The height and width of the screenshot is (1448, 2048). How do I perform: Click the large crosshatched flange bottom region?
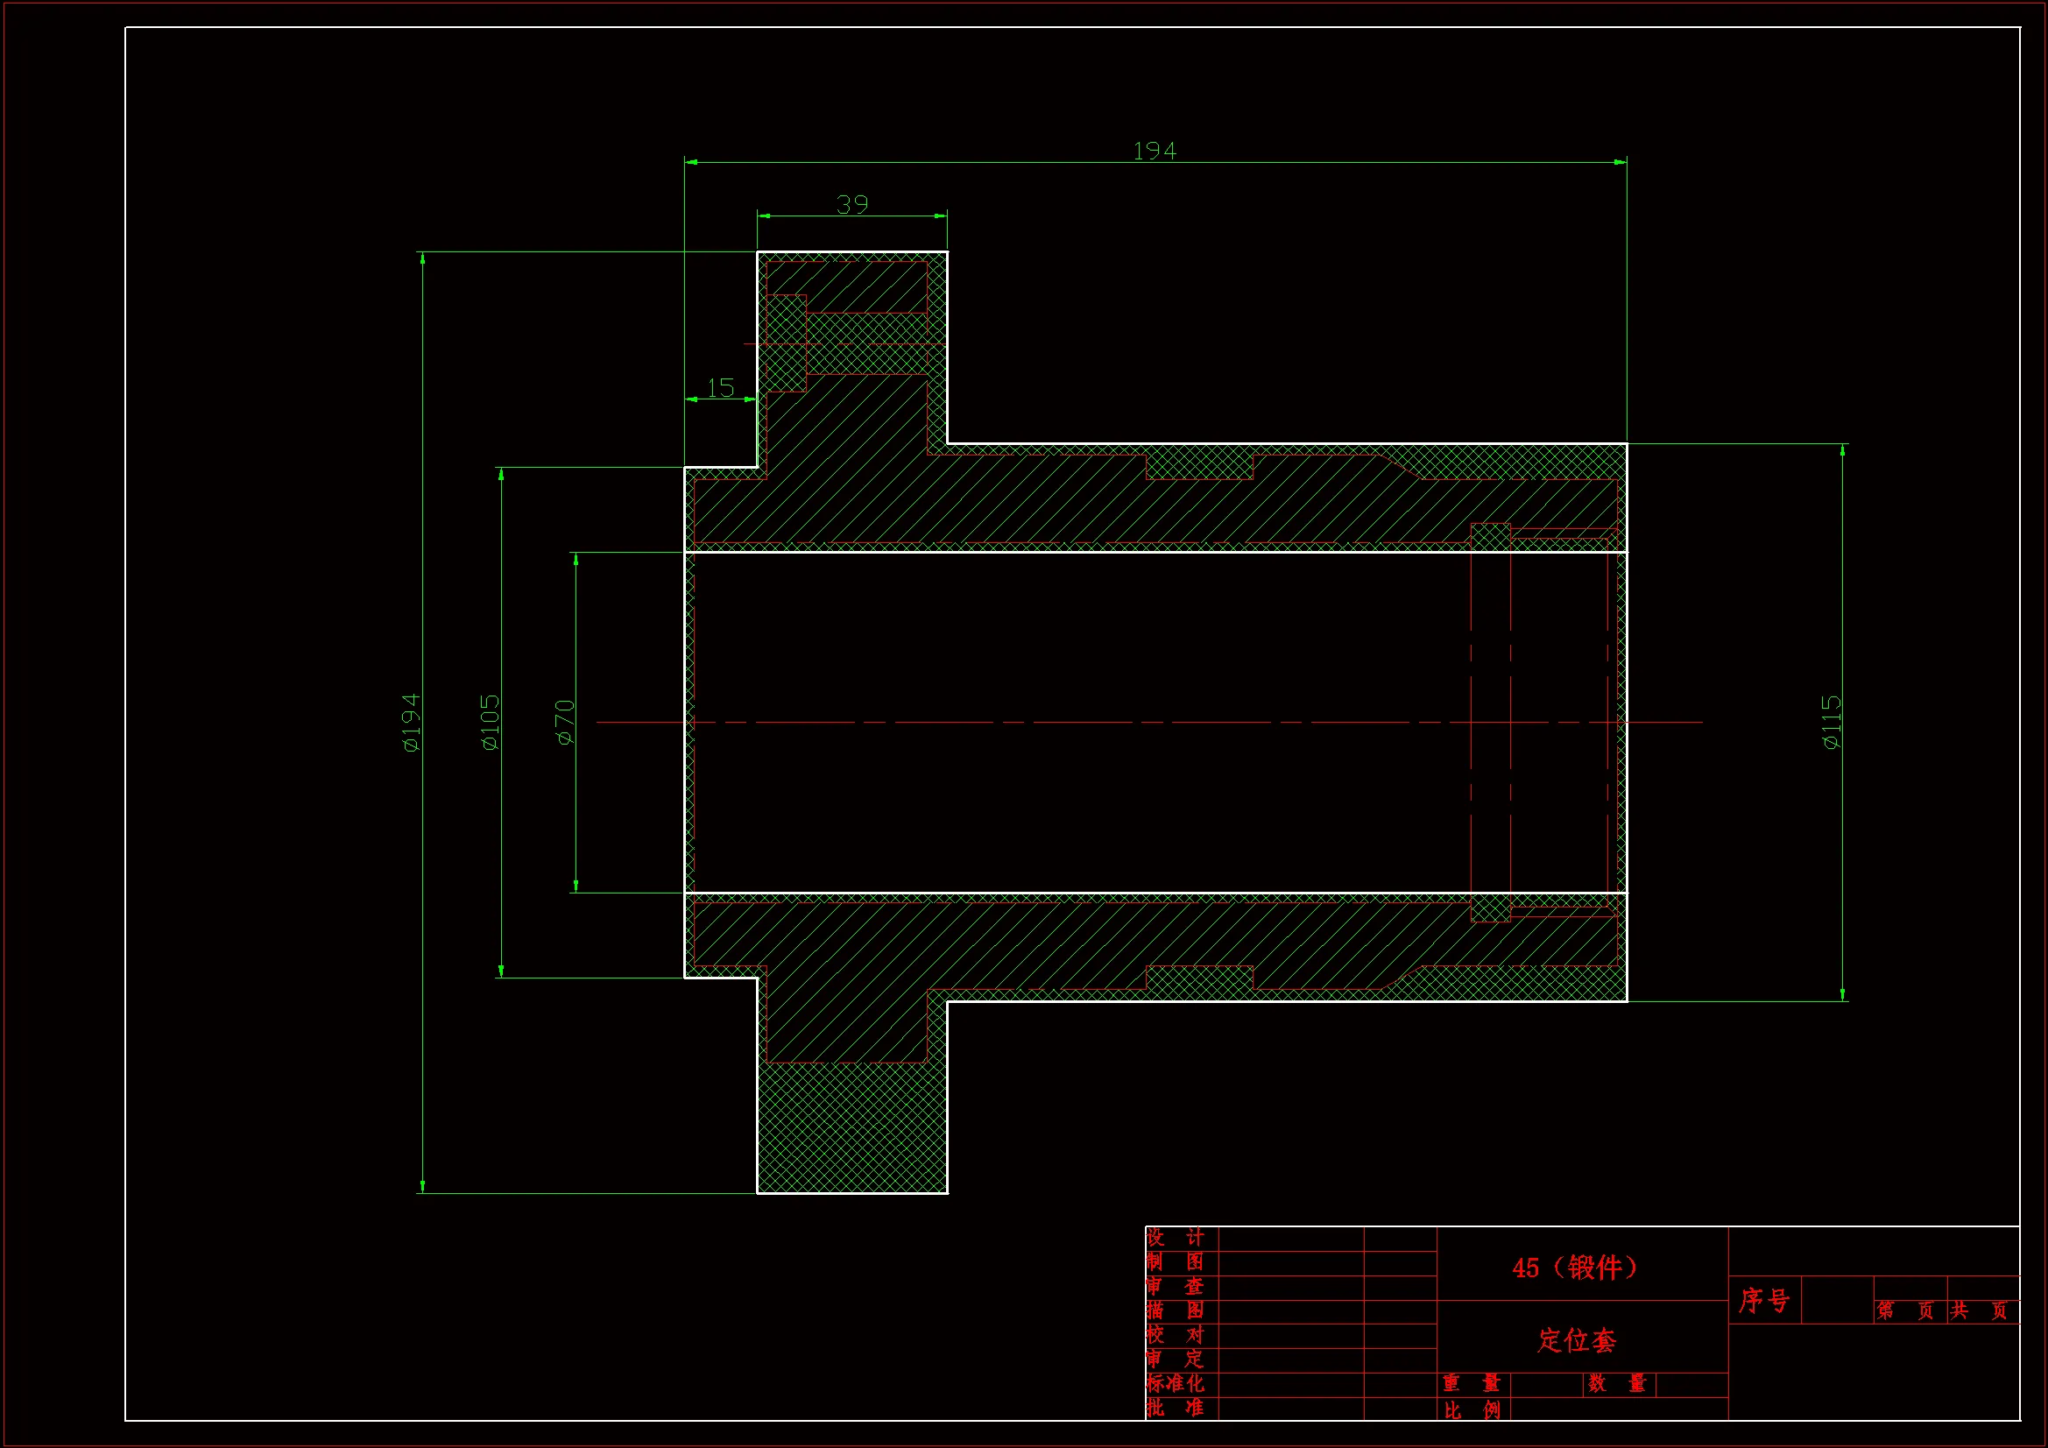tap(851, 1127)
